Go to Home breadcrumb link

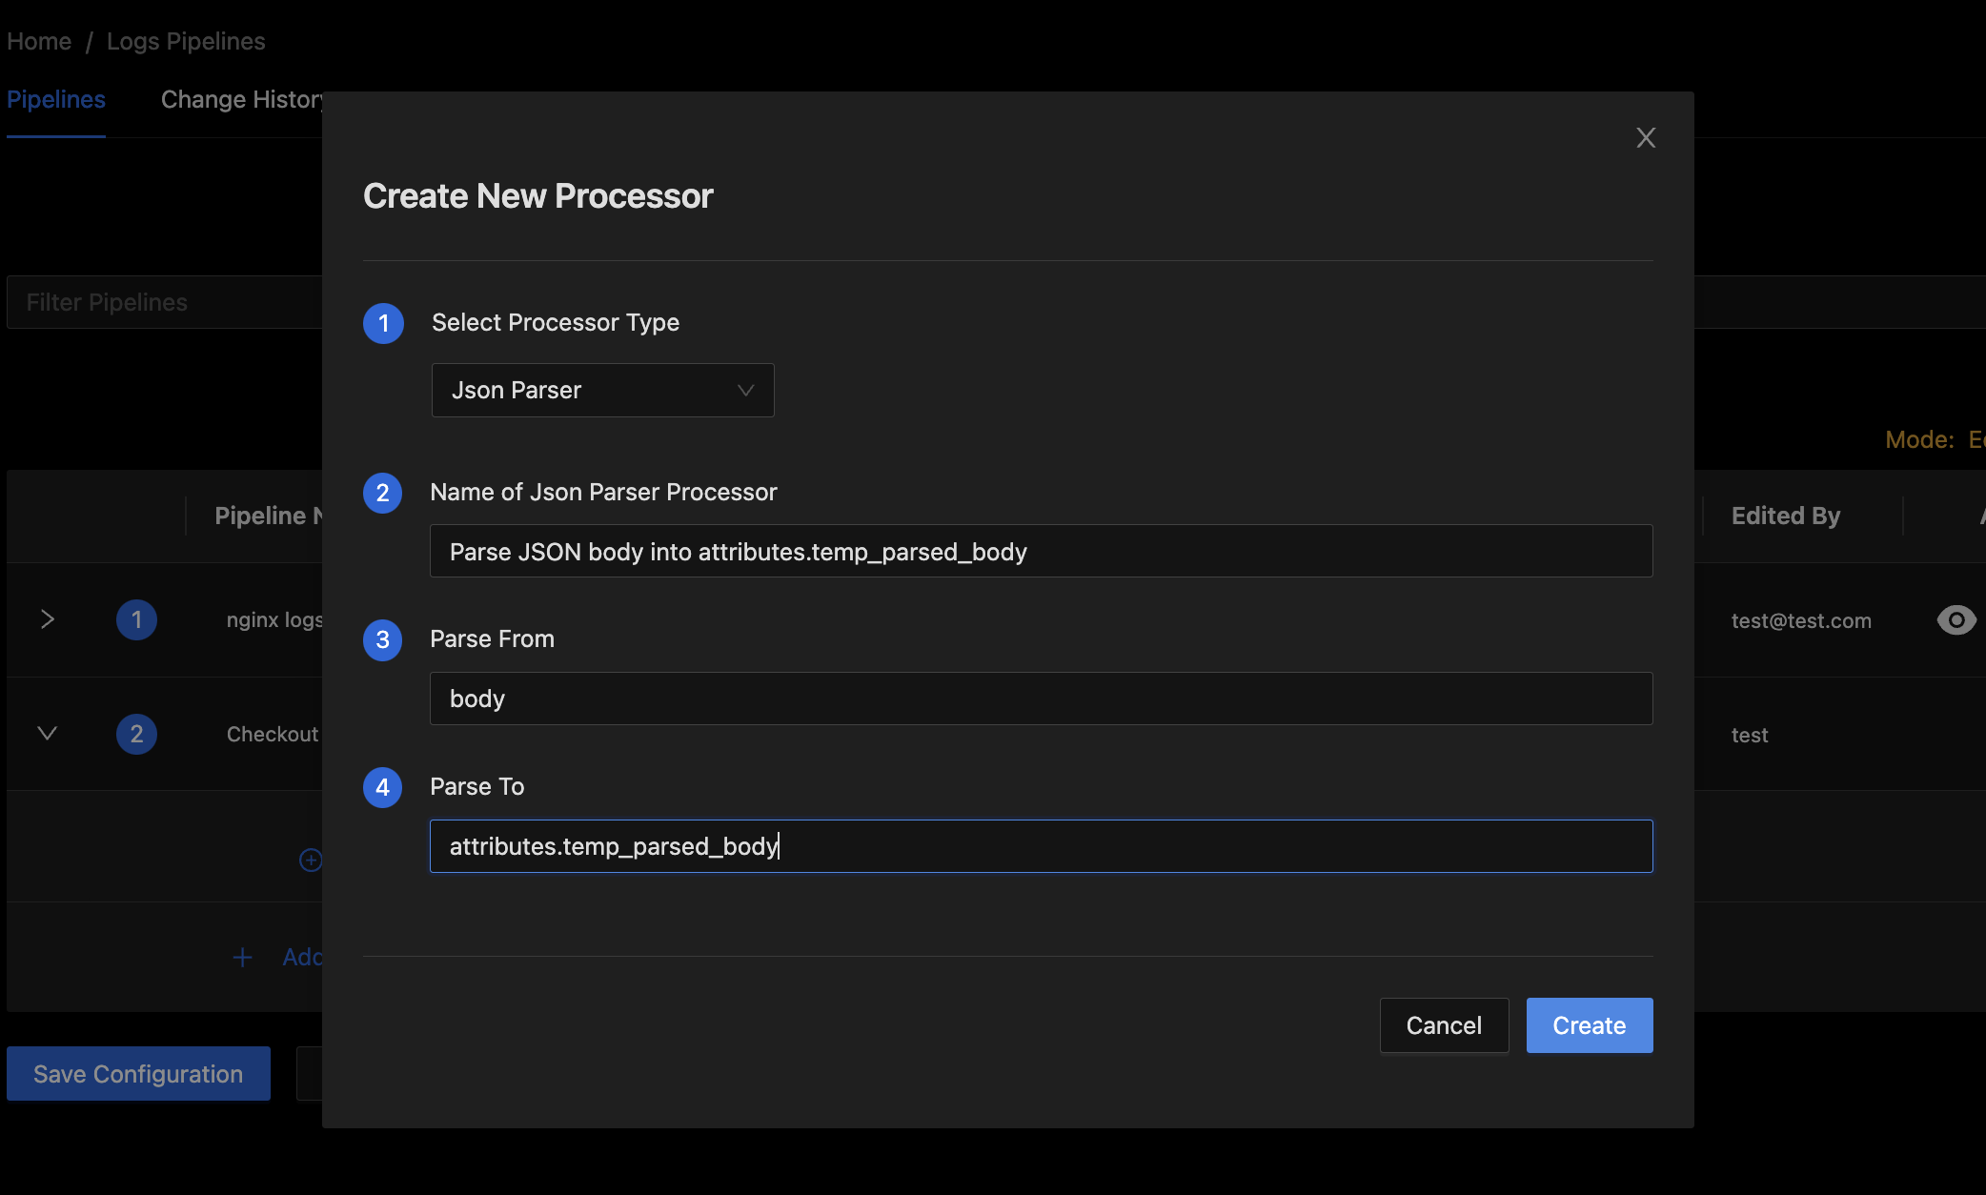click(39, 41)
